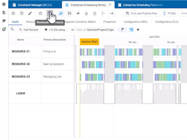Open the Configuration (Min) tab
This screenshot has width=187, height=140.
136,22
